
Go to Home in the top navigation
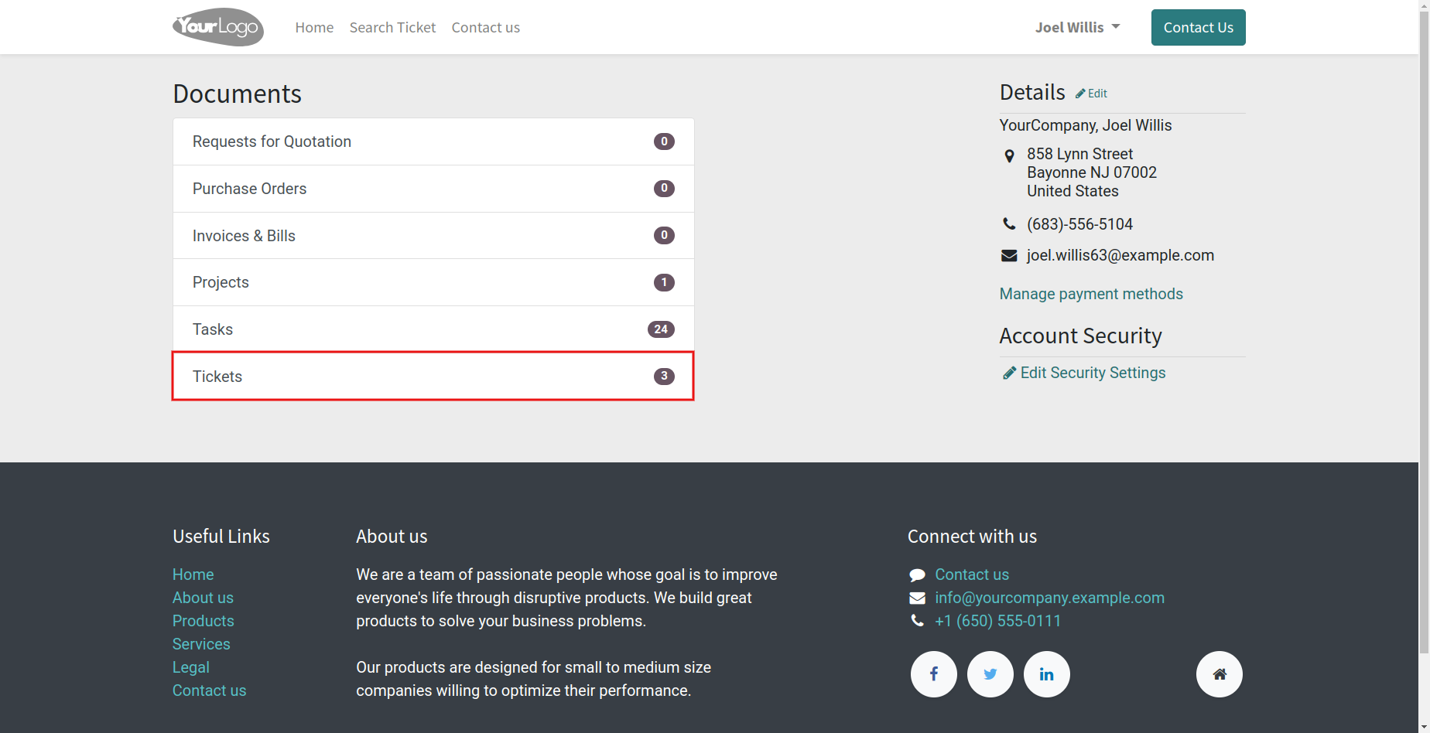314,28
